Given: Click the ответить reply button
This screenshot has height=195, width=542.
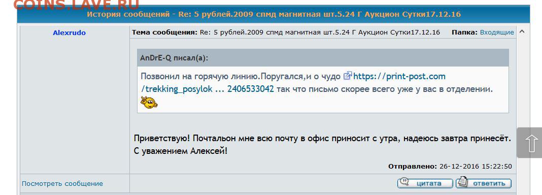Looking at the screenshot, I should [484, 183].
